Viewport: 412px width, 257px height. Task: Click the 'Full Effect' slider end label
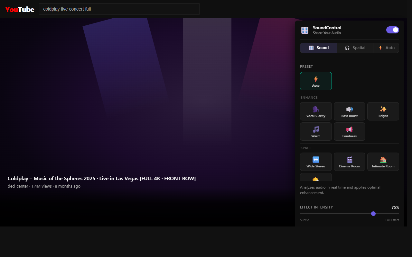point(392,220)
